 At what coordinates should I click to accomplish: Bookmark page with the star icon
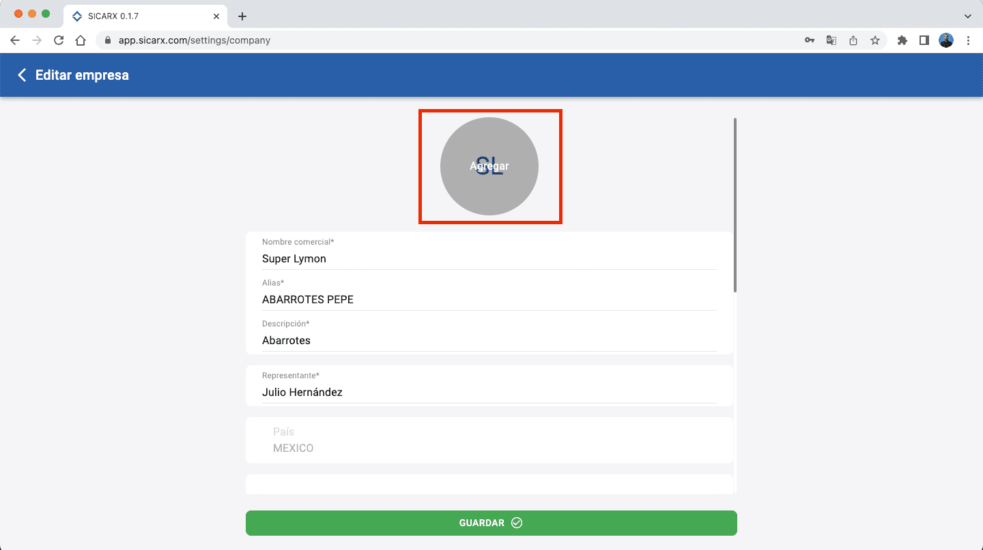point(874,40)
